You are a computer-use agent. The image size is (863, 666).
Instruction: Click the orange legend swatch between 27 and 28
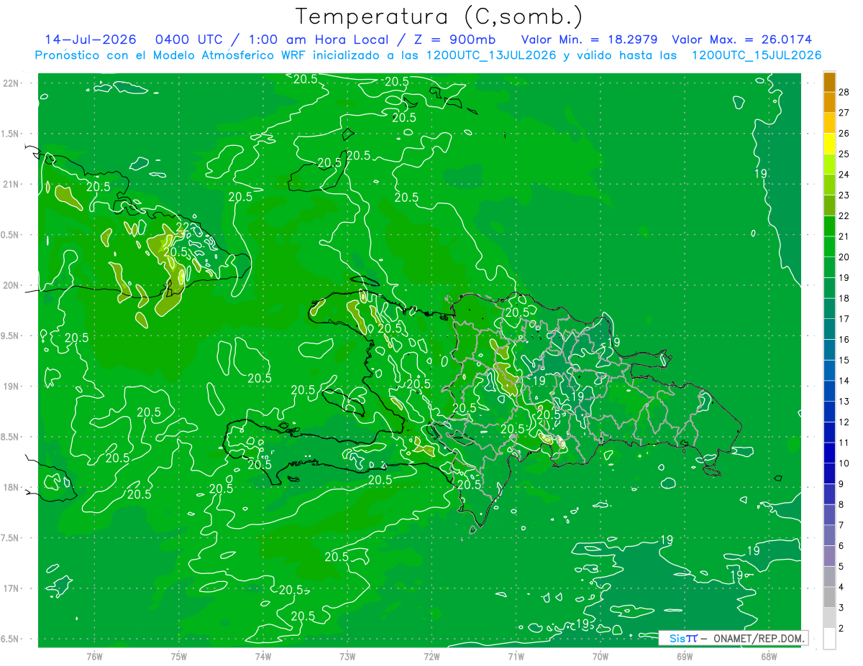(x=829, y=102)
